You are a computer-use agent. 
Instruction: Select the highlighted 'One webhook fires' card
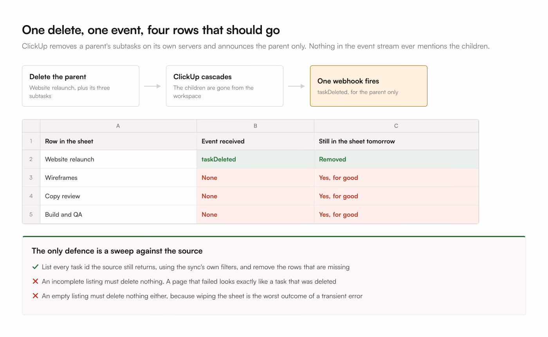(369, 86)
